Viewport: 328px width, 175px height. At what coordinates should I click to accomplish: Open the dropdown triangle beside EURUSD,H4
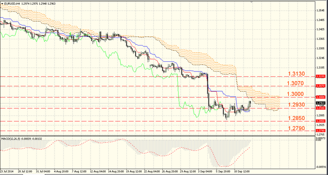(x=2, y=3)
